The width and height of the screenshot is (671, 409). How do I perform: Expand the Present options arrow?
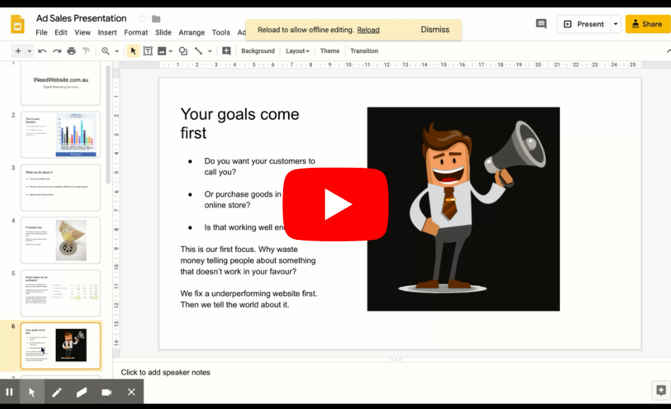pos(615,24)
